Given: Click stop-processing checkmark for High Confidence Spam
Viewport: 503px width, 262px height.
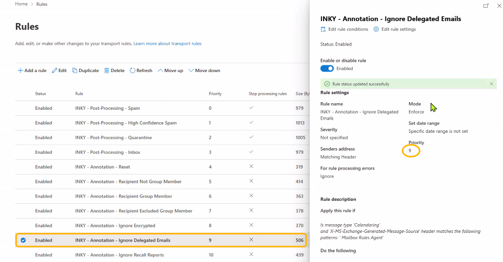Looking at the screenshot, I should pyautogui.click(x=251, y=123).
